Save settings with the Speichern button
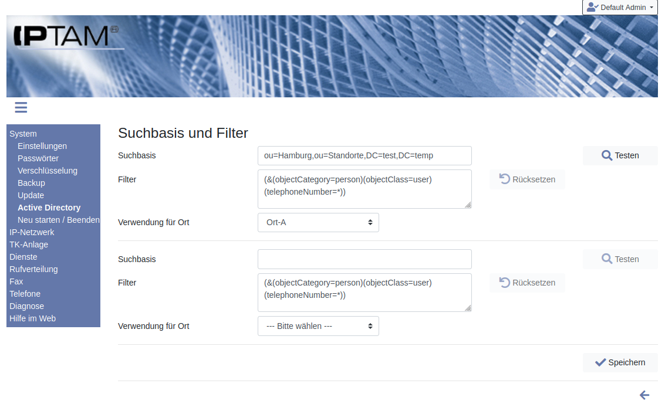The image size is (665, 404). point(620,362)
